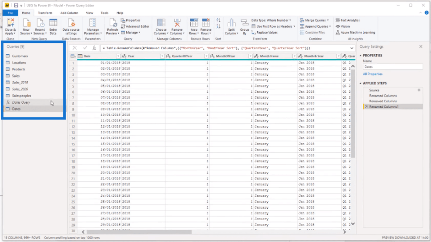Open query Properties
The width and height of the screenshot is (431, 242).
(130, 20)
